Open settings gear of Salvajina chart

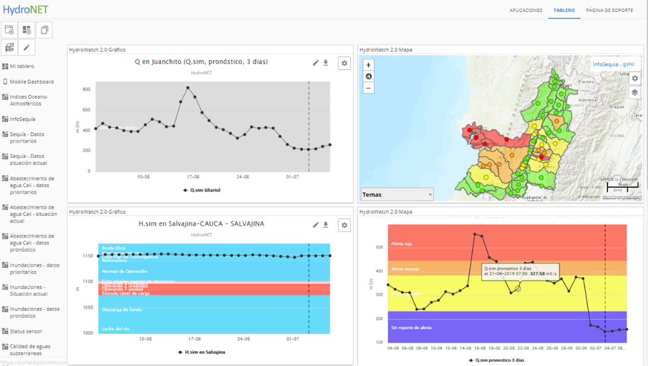(344, 225)
